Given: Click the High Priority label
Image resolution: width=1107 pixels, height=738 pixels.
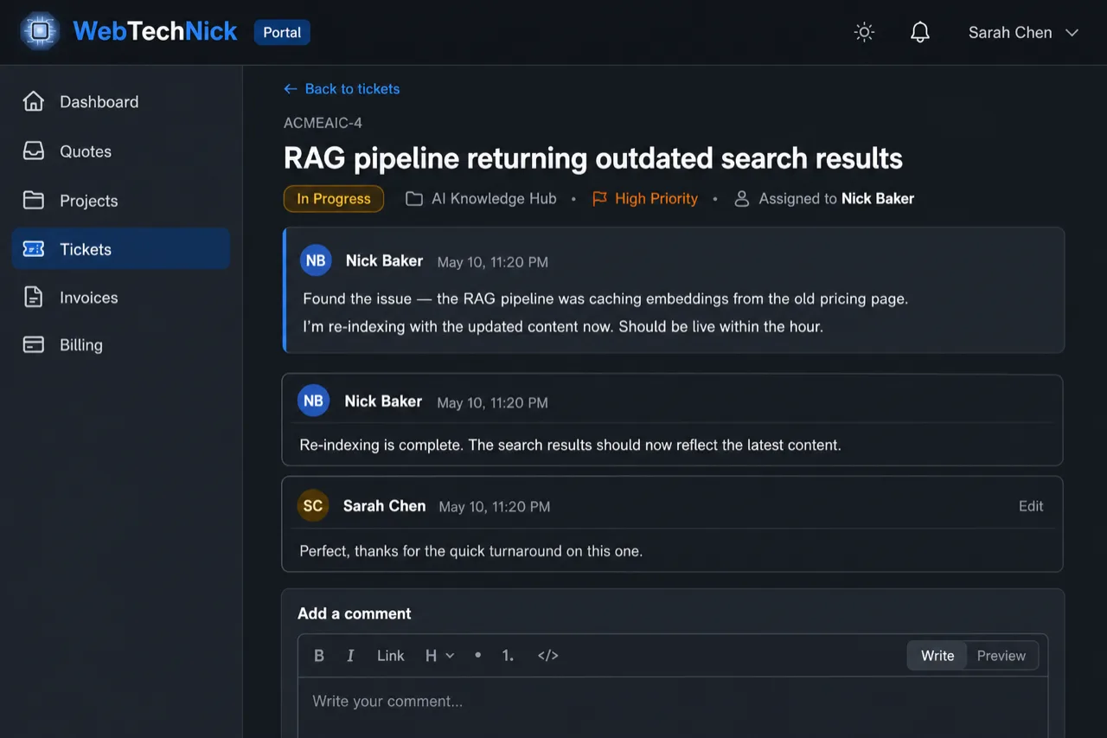Looking at the screenshot, I should click(656, 199).
